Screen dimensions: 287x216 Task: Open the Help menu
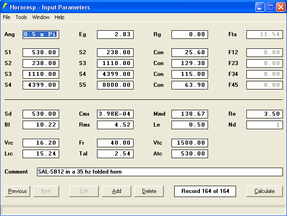(59, 17)
